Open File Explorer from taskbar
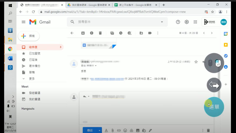Viewport: 236px width, 133px height. point(10,40)
